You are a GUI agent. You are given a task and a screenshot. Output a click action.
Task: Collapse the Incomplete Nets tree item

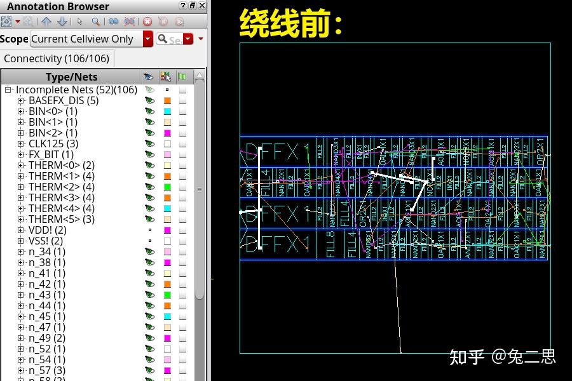8,90
